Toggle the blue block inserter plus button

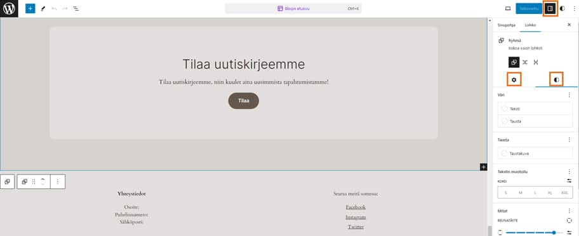[30, 8]
